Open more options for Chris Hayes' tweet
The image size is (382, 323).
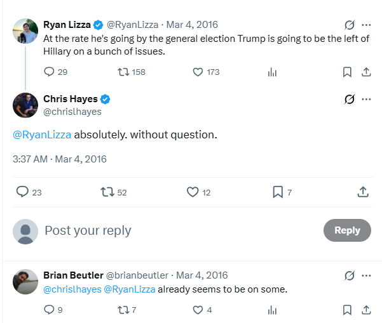tap(366, 99)
